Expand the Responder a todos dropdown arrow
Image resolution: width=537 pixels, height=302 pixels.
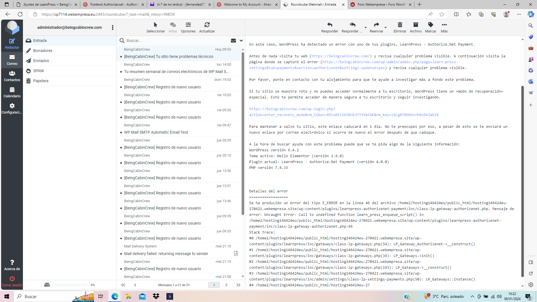[x=365, y=28]
